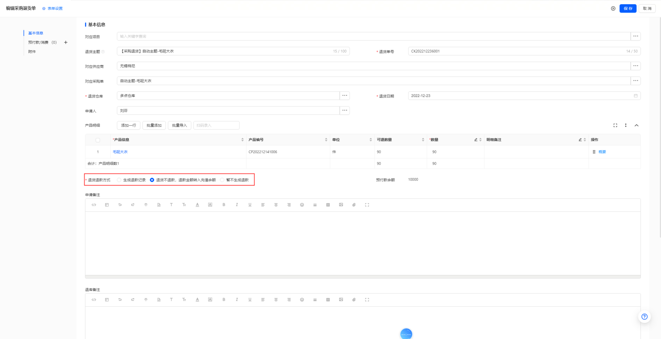
Task: Check the product table header checkbox
Action: [x=98, y=140]
